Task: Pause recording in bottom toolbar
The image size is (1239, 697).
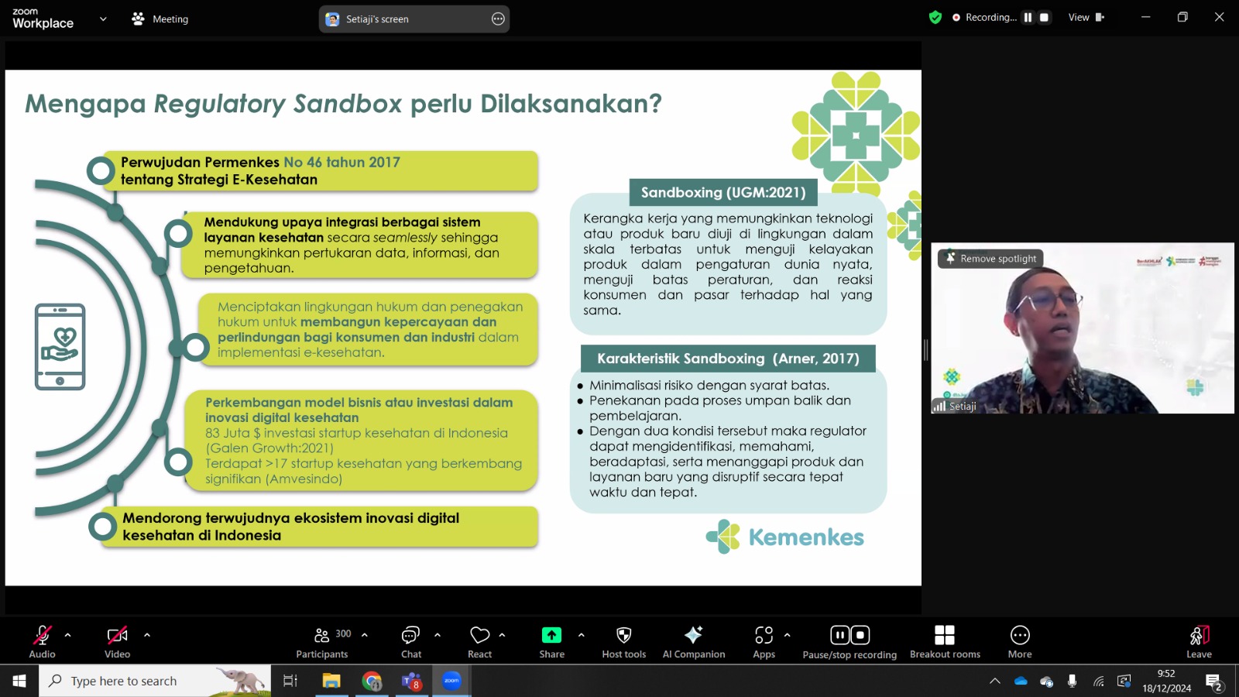Action: (839, 635)
